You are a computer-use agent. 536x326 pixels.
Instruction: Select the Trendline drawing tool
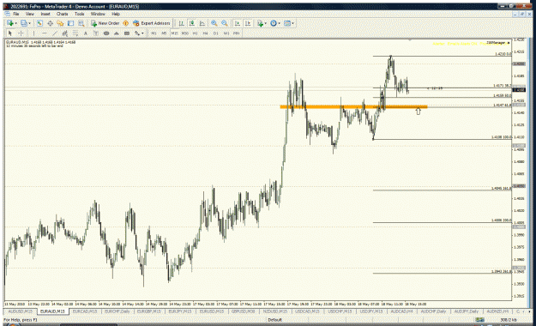point(55,33)
